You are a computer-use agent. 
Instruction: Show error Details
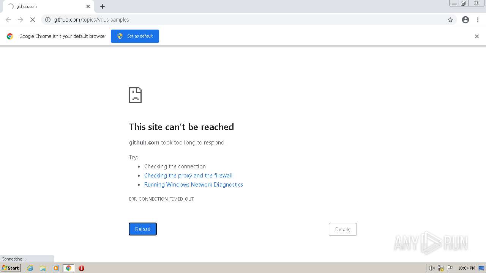[343, 229]
